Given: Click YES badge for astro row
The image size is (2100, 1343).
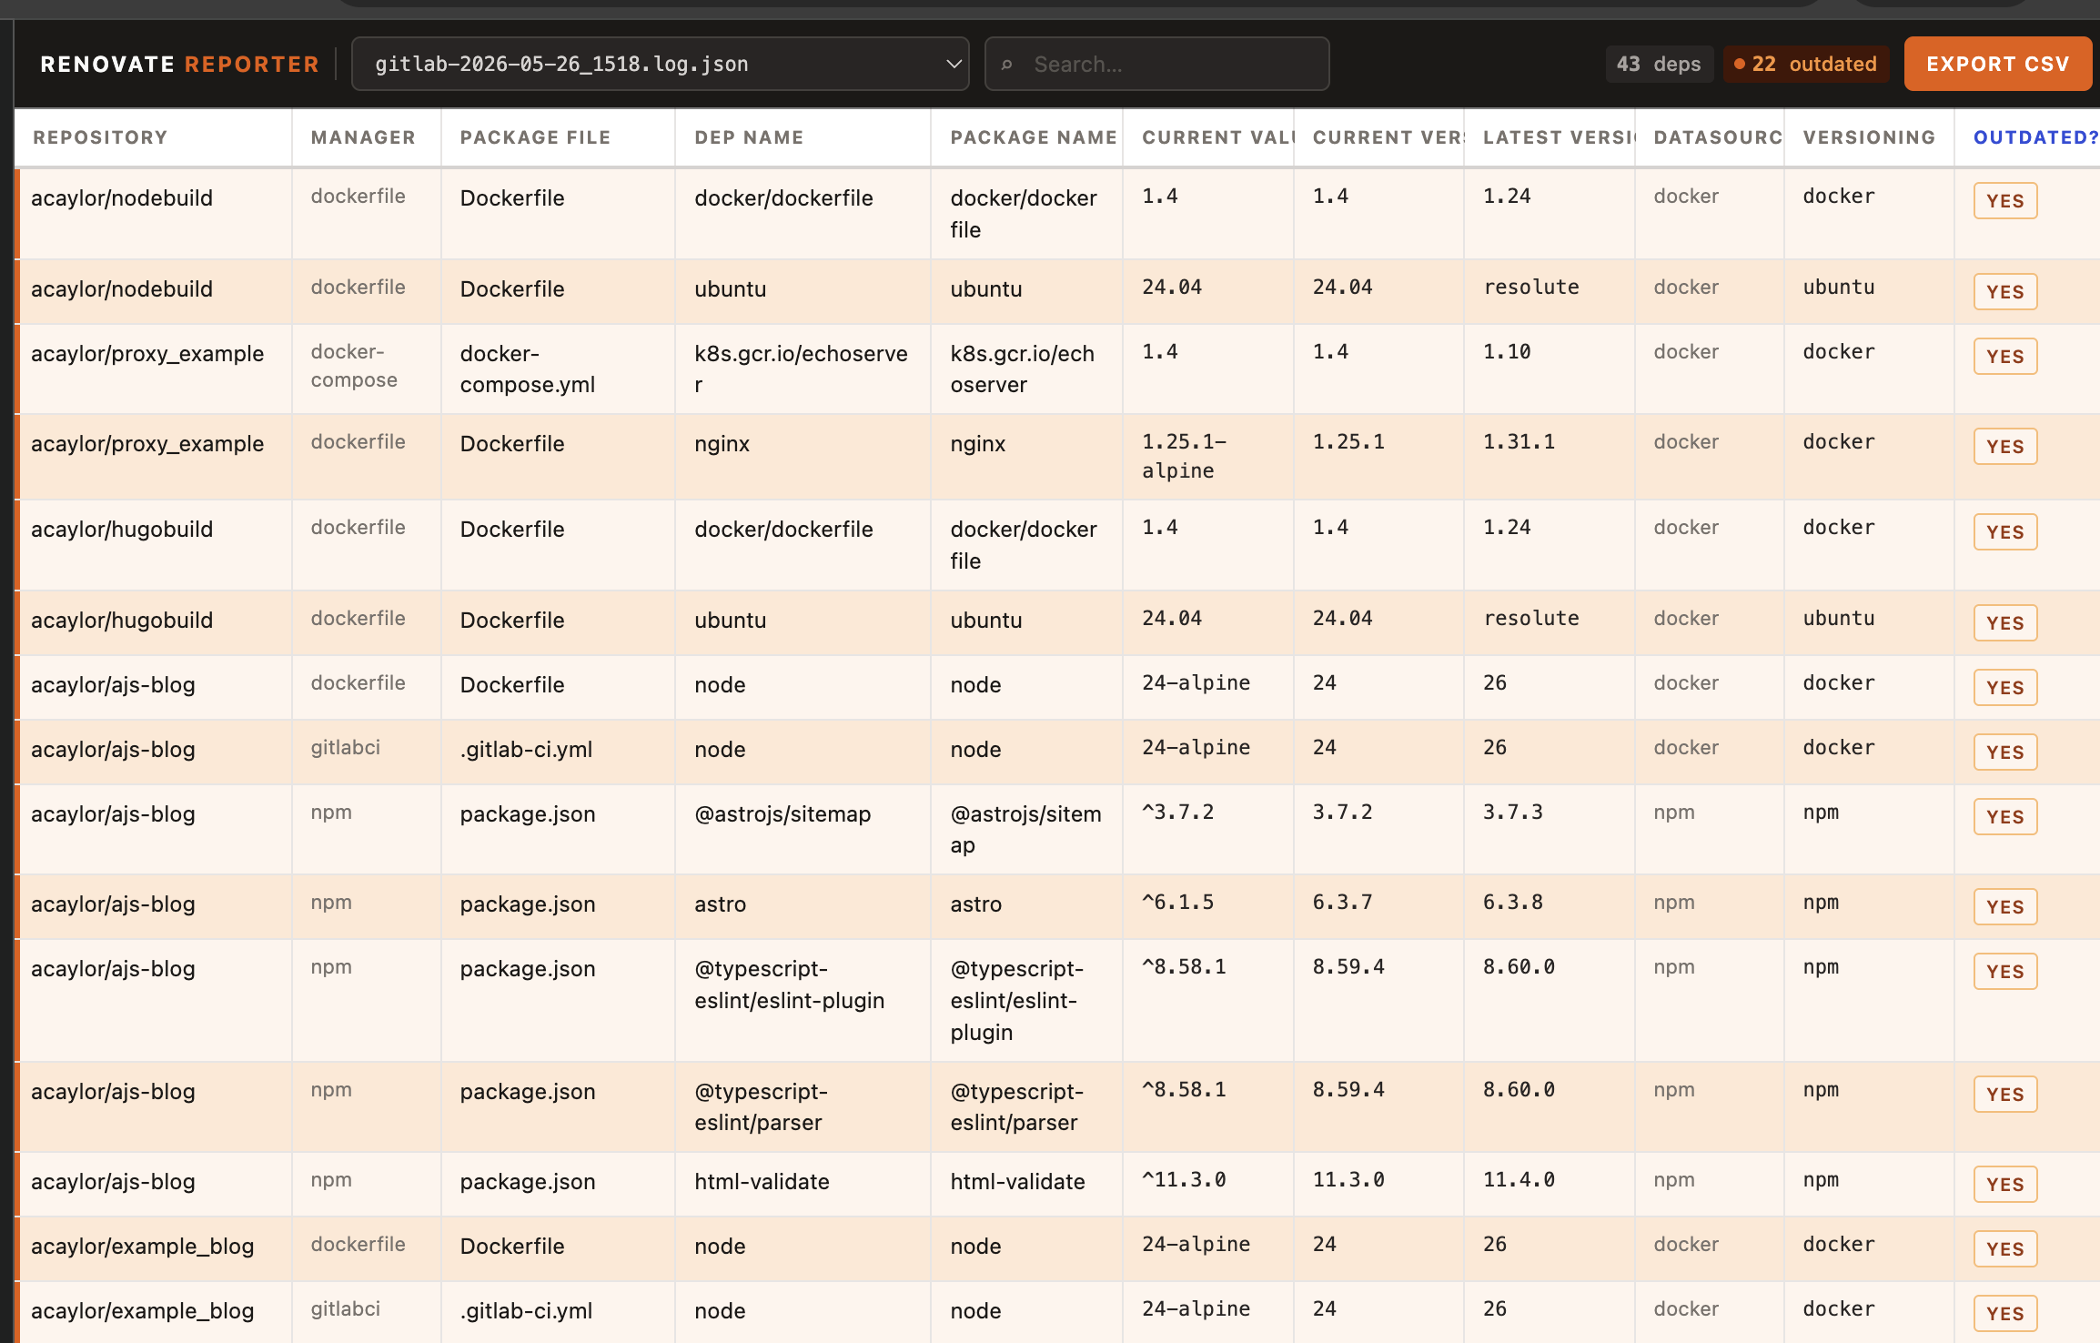Looking at the screenshot, I should (2004, 907).
